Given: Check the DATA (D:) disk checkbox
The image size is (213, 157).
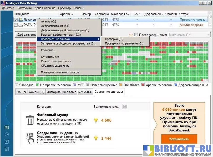Looking at the screenshot, I should [16, 25].
